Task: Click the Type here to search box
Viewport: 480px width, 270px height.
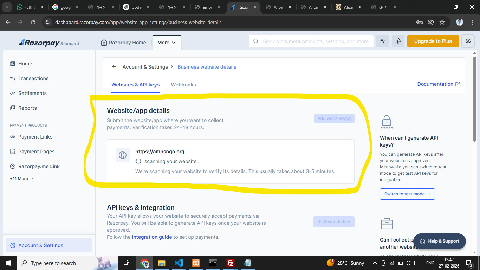Action: [67, 263]
